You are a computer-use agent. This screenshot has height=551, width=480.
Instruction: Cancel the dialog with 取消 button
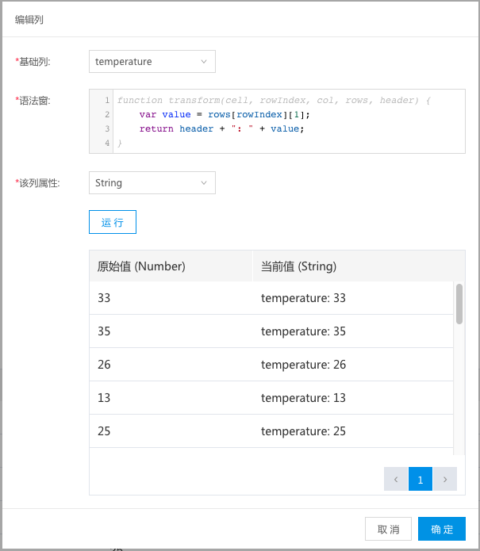388,529
